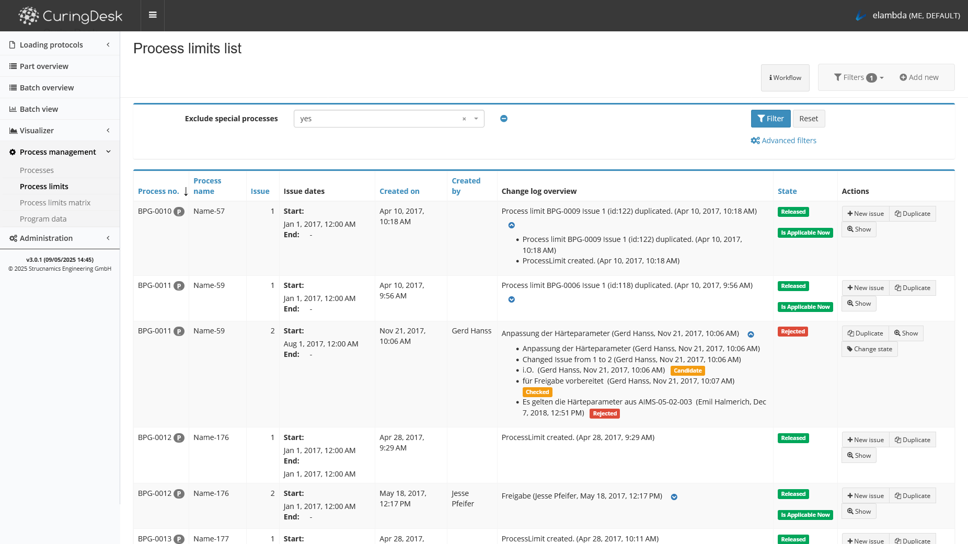Sort table by Process no. column

pyautogui.click(x=158, y=191)
